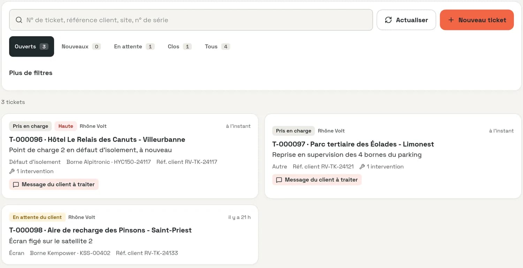Create a ticket via Nouveau ticket

[x=477, y=20]
